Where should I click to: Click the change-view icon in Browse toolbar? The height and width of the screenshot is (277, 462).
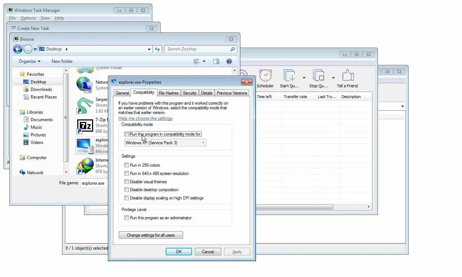[x=196, y=61]
